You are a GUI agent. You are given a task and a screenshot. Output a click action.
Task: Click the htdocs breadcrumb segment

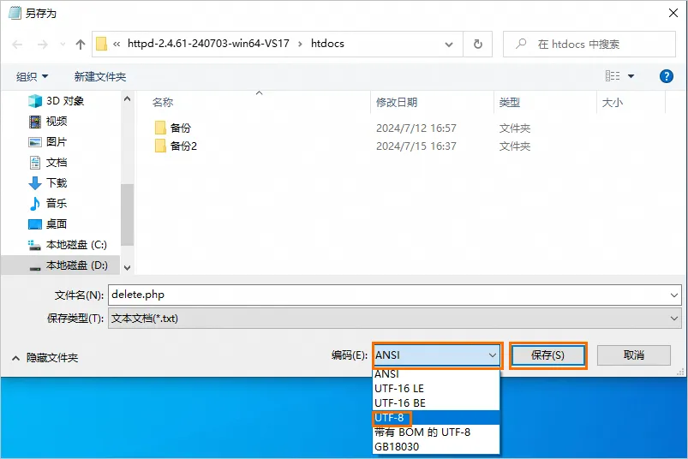(x=327, y=44)
